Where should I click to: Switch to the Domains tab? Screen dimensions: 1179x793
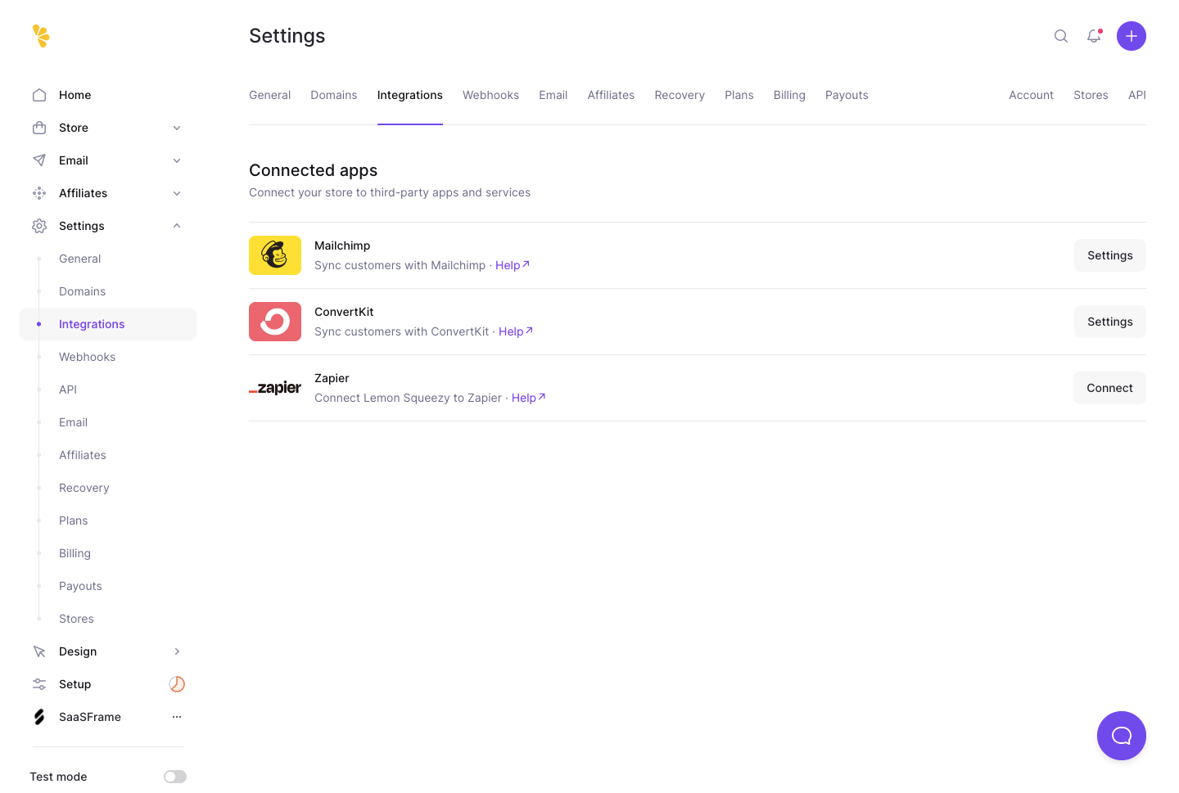(334, 95)
